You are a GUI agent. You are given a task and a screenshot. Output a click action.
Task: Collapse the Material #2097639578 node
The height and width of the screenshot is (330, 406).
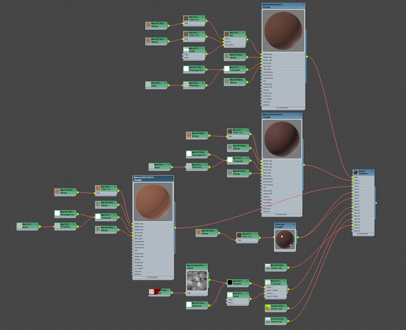tap(300, 114)
